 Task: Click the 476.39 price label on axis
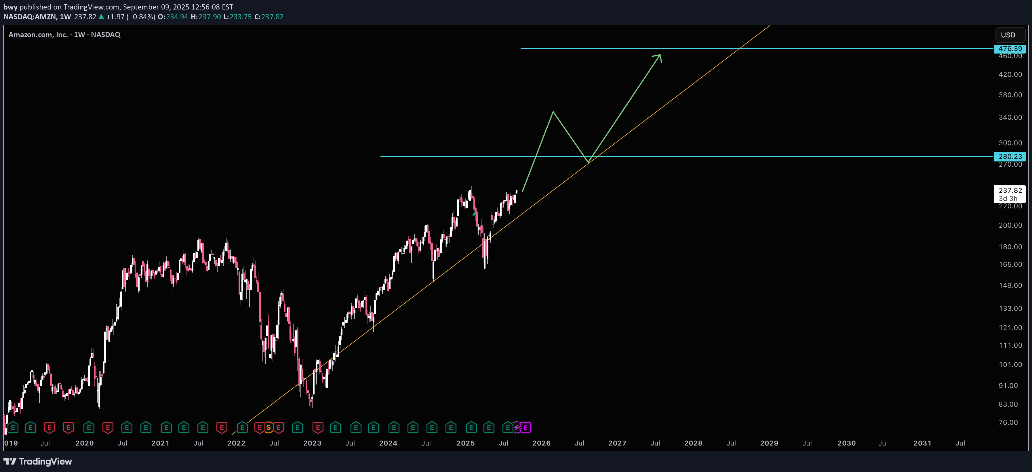tap(1010, 48)
